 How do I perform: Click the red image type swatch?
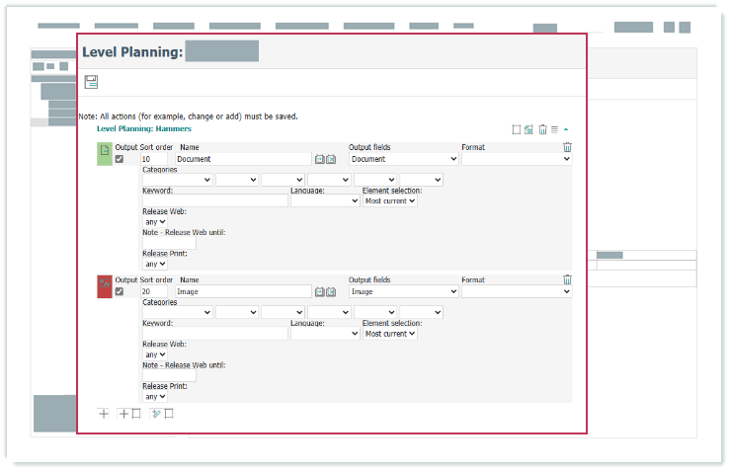pos(104,286)
